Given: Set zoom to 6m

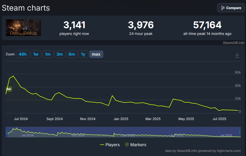Looking at the screenshot, I should (x=72, y=54).
